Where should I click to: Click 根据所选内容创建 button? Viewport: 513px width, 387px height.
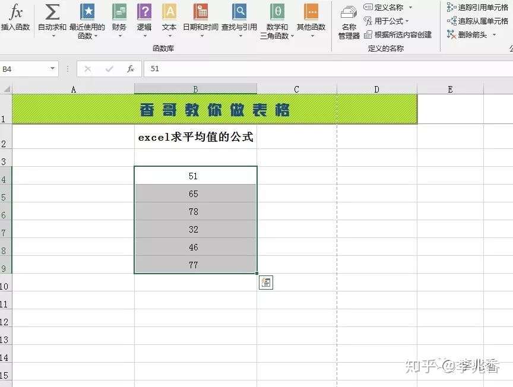[398, 34]
